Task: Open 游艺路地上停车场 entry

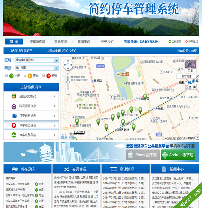Action: pyautogui.click(x=15, y=189)
